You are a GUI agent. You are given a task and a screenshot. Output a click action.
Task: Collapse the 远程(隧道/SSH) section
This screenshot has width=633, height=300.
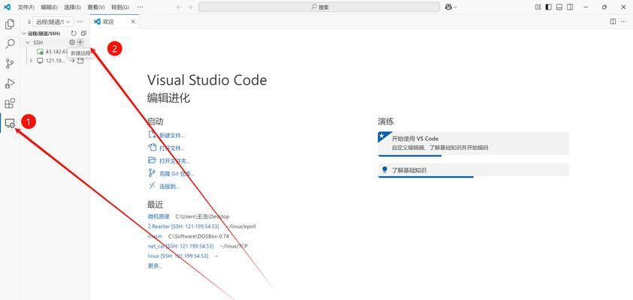point(24,34)
